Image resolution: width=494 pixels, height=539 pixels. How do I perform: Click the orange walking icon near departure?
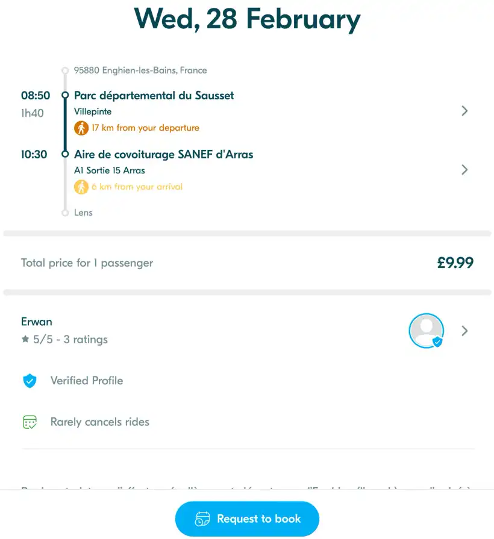point(81,128)
